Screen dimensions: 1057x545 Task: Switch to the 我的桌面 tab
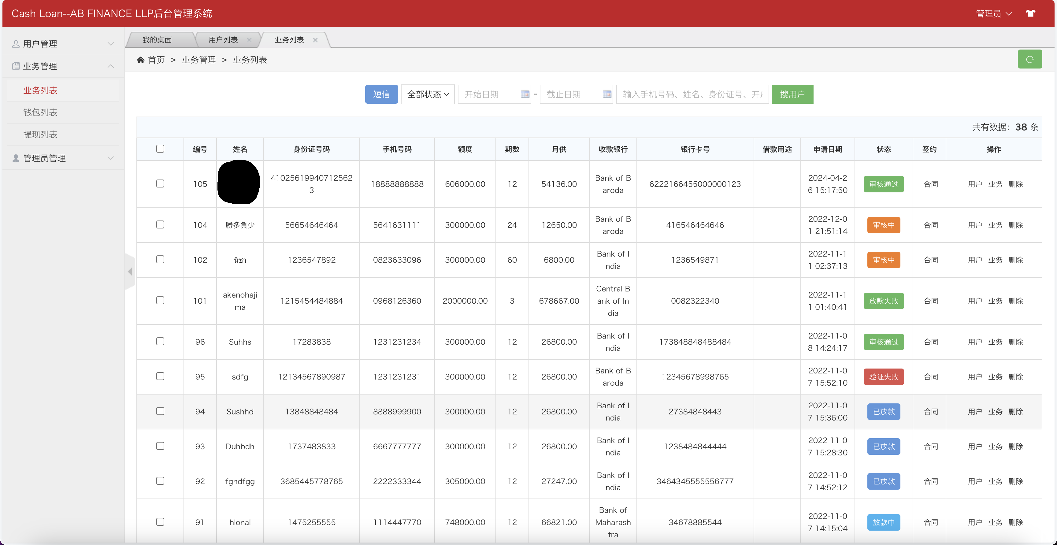coord(157,40)
